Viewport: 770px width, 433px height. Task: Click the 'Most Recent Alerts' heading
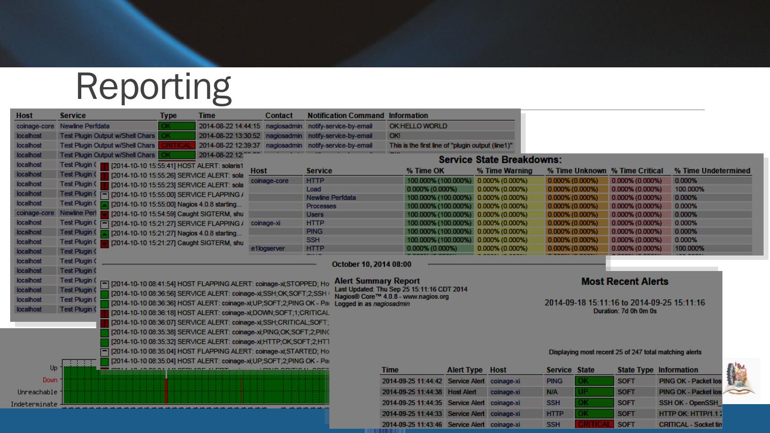click(x=625, y=282)
